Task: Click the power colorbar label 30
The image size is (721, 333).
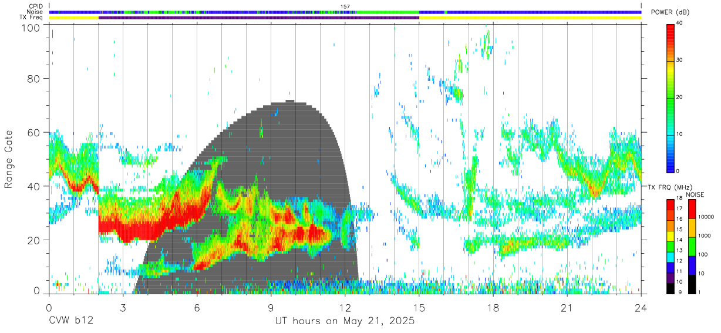Action: 679,60
